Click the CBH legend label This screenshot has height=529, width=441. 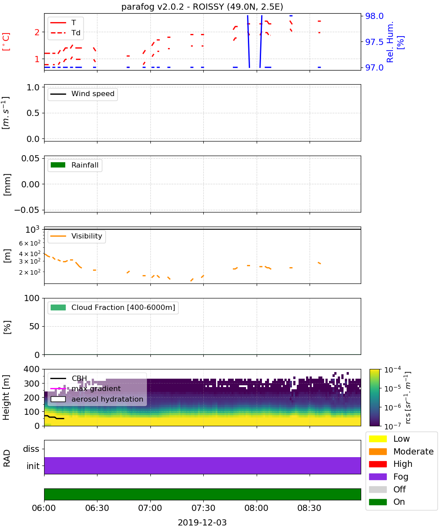(x=79, y=378)
